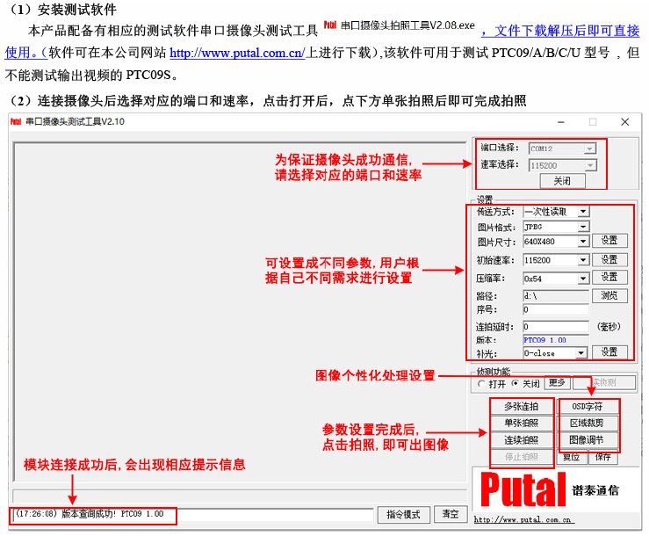
Task: Click the 更多 button
Action: [x=557, y=383]
